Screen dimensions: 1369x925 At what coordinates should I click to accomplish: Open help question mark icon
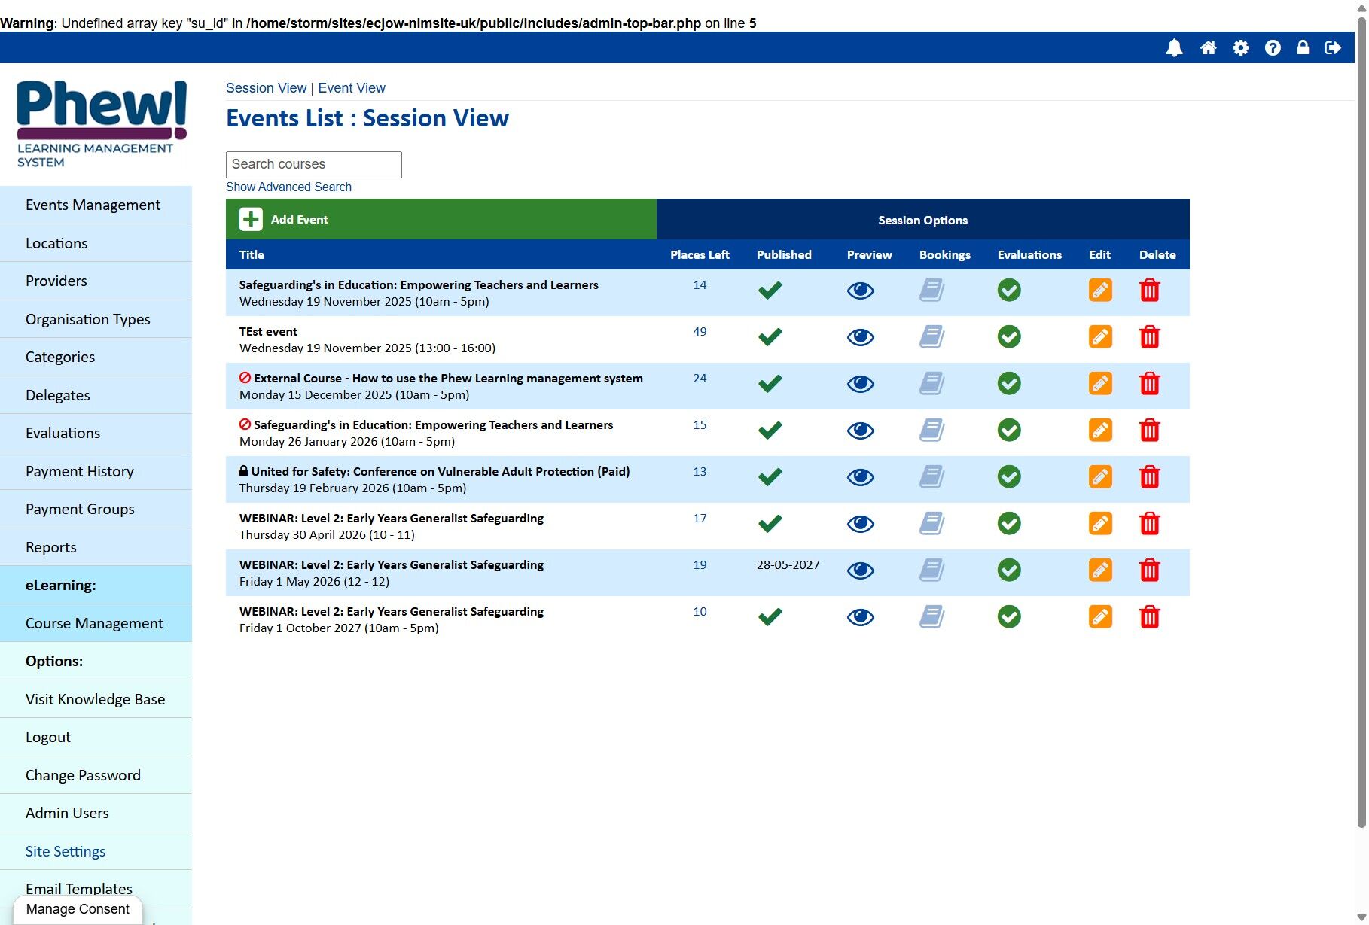pyautogui.click(x=1273, y=48)
